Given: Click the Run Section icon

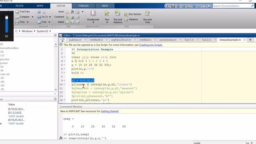Looking at the screenshot, I should tap(126, 14).
